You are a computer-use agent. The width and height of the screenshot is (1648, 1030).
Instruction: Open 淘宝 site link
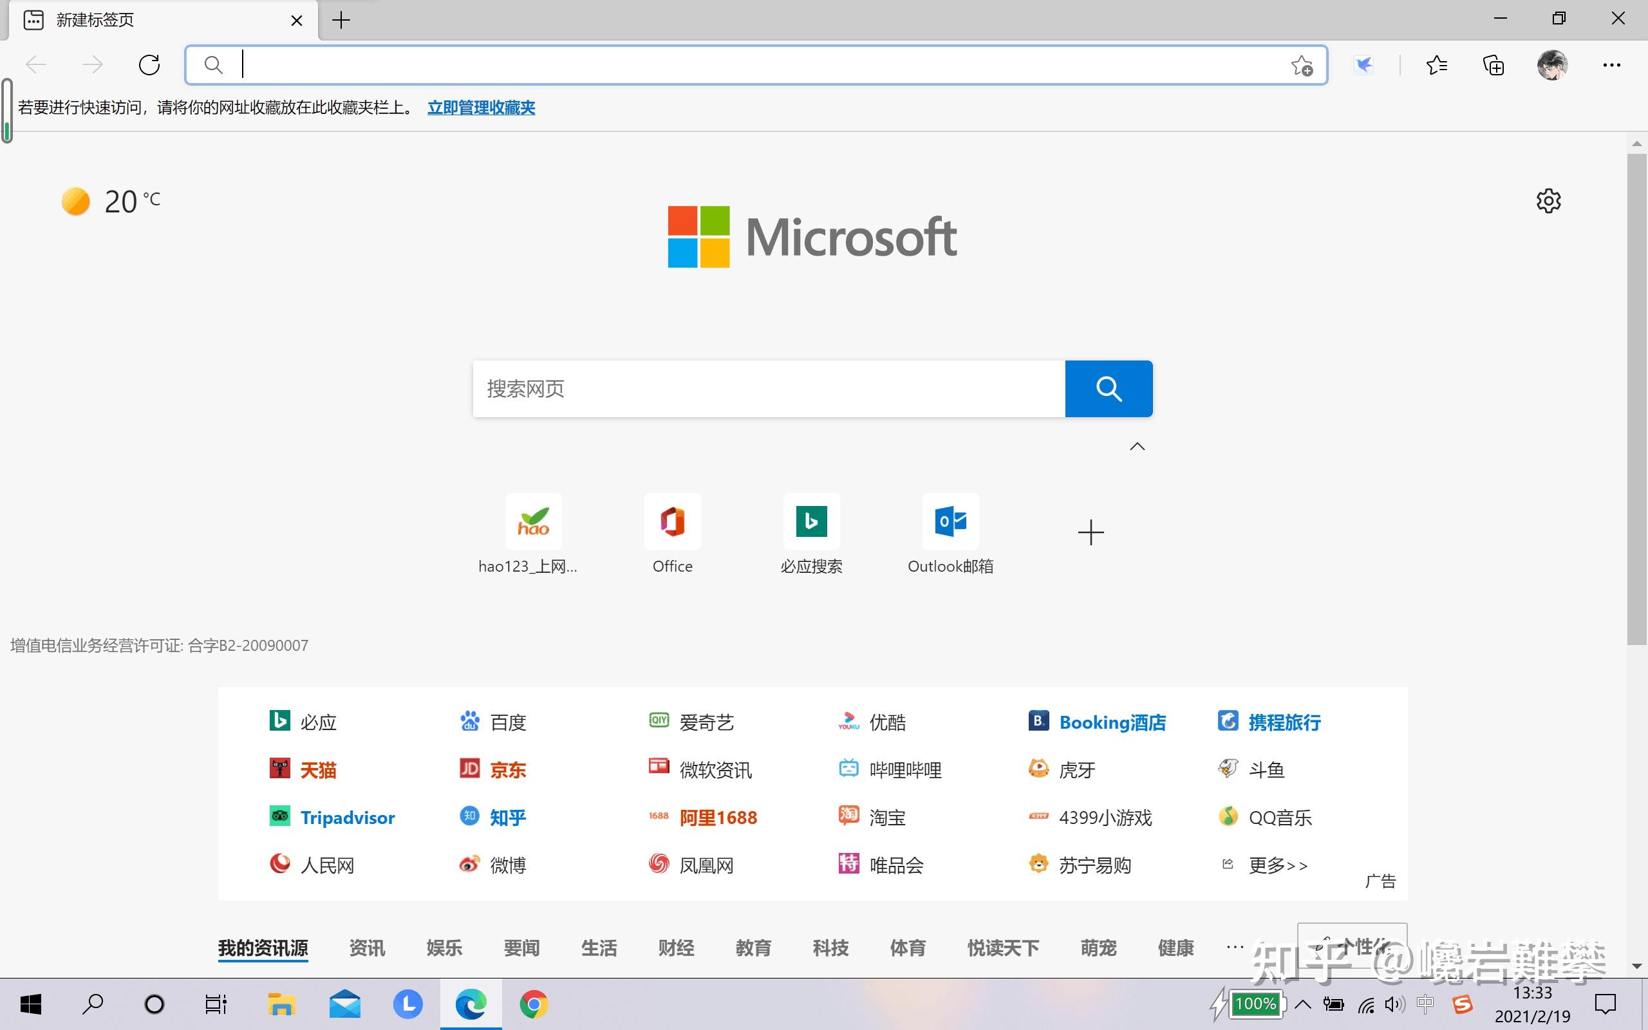(x=872, y=818)
